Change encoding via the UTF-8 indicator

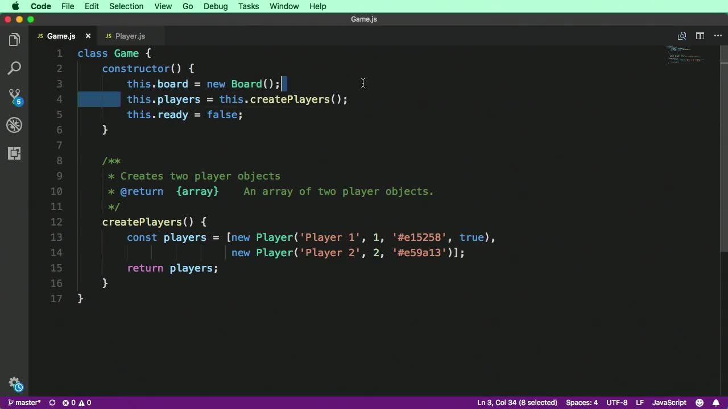pos(617,403)
